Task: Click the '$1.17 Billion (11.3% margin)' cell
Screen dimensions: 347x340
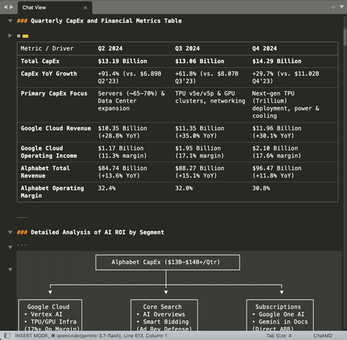Action: tap(122, 152)
